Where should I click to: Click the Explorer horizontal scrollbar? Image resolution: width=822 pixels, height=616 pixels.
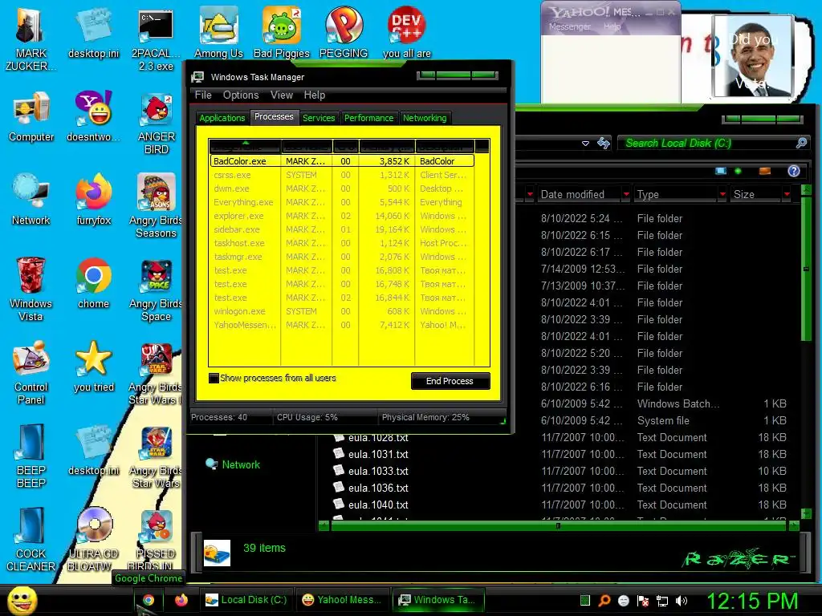(x=558, y=525)
